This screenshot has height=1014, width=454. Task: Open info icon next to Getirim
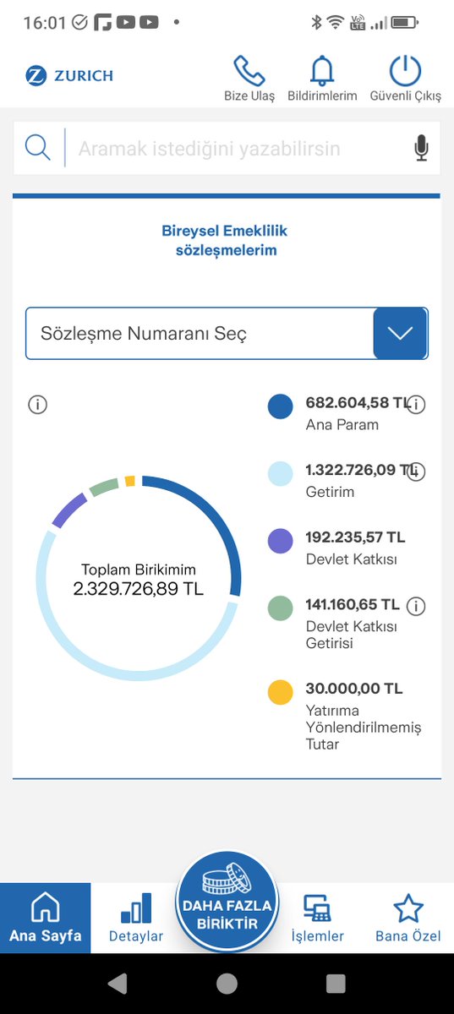click(416, 472)
